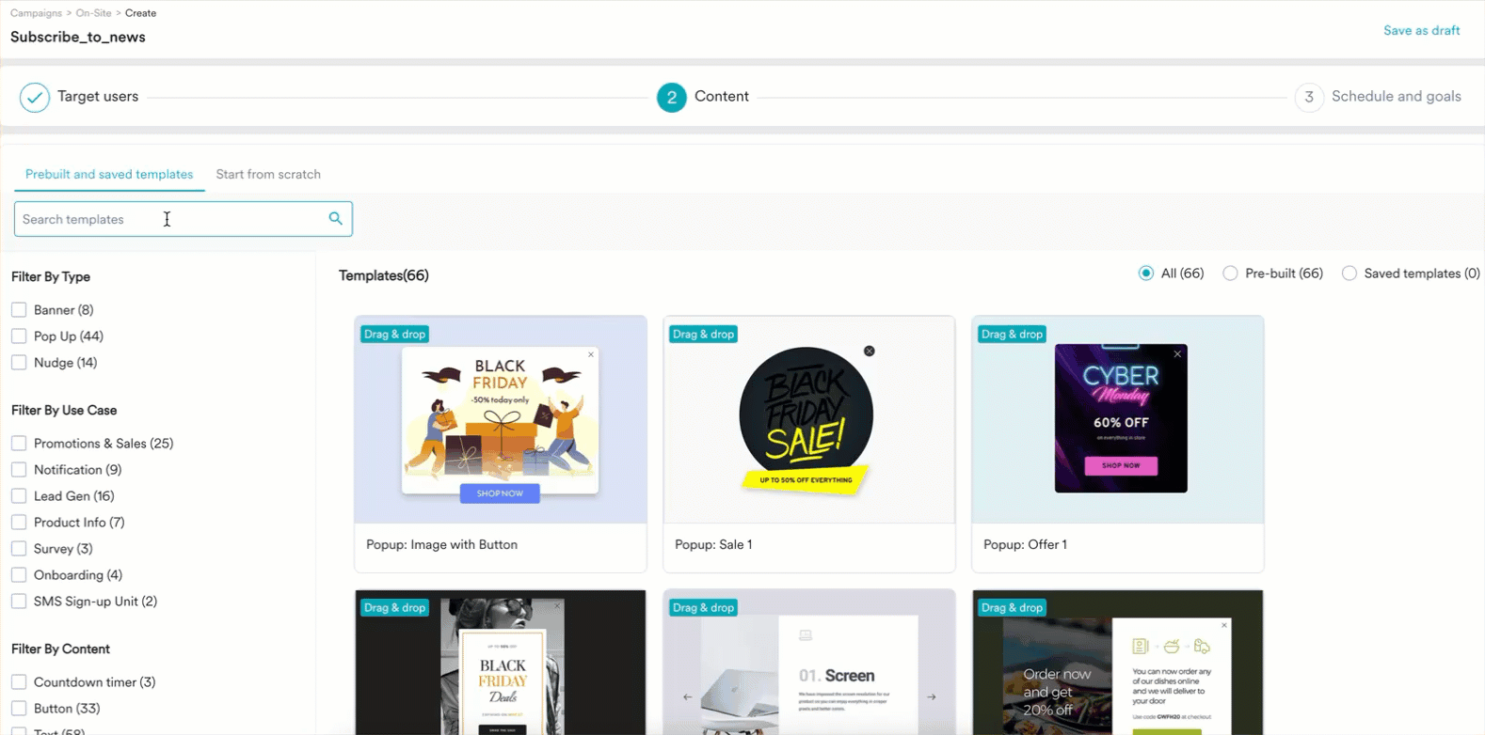The image size is (1485, 735).
Task: Click the Popup: Image with Button title
Action: [x=441, y=544]
